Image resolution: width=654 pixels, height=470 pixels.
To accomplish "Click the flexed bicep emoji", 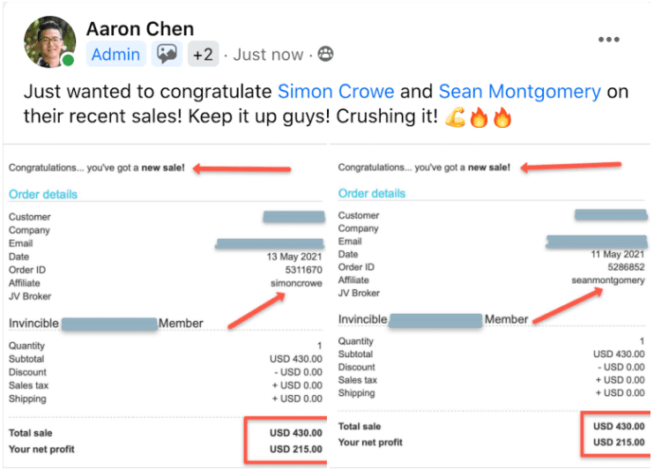I will (x=455, y=117).
